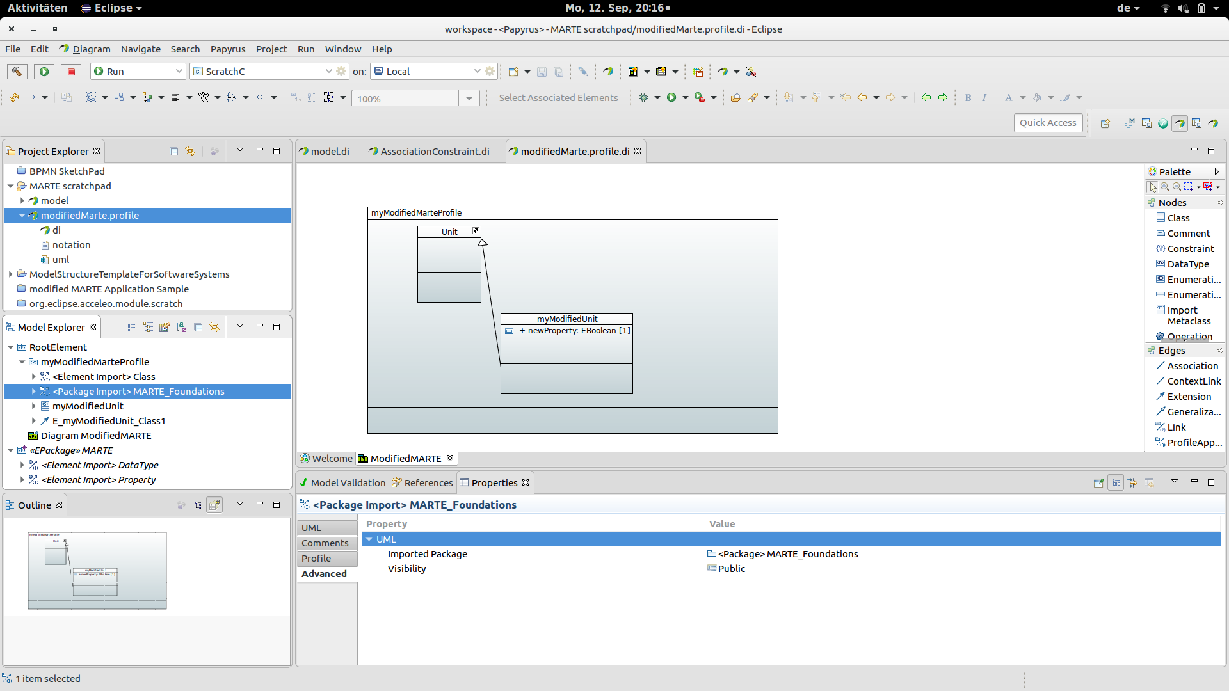This screenshot has width=1229, height=691.
Task: Toggle Link with Editor in Project Explorer
Action: (x=190, y=152)
